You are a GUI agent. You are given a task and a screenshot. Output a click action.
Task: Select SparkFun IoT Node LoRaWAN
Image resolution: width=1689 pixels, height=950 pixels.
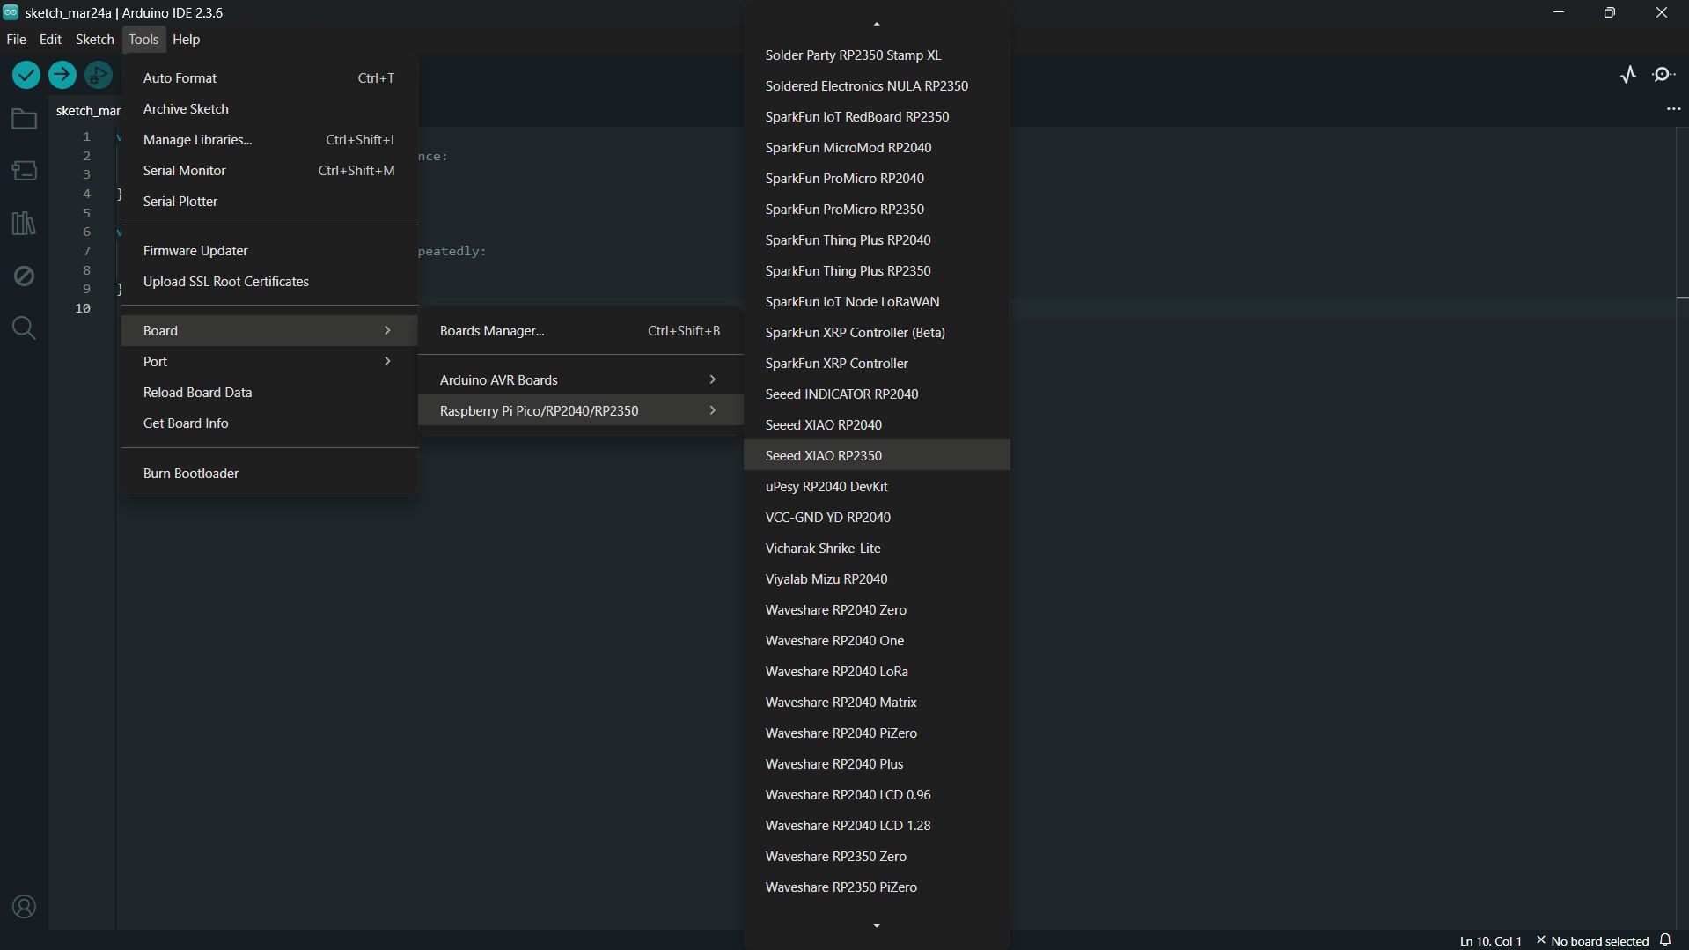pos(877,302)
